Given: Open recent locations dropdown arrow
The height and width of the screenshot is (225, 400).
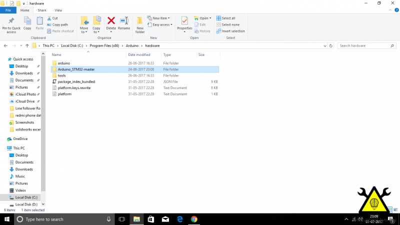Looking at the screenshot, I should click(21, 45).
